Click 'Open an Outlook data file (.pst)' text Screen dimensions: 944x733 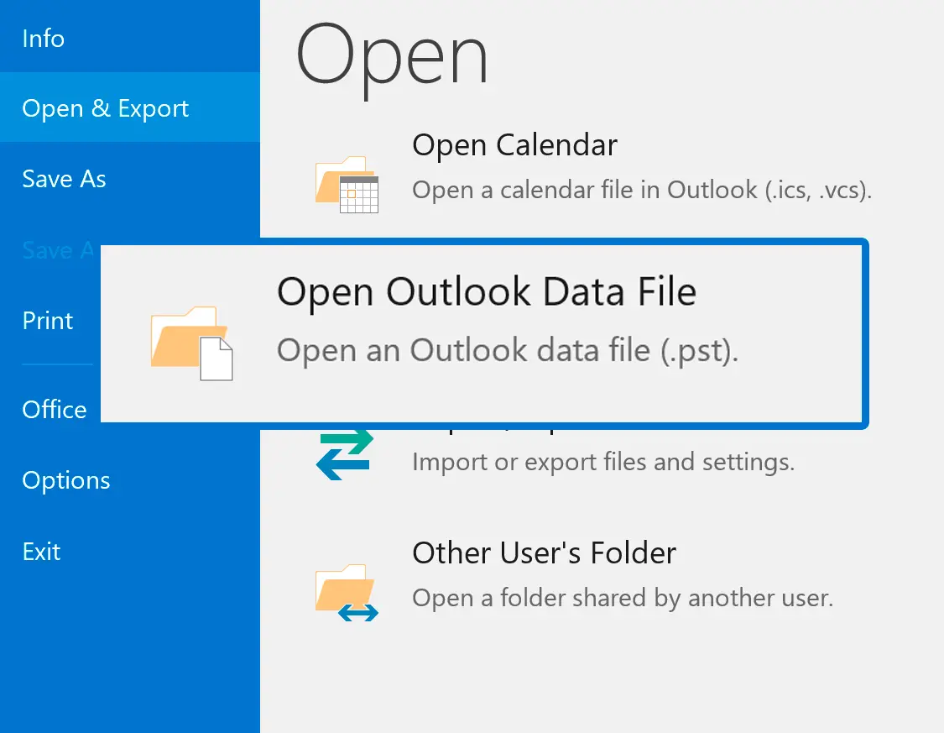508,350
